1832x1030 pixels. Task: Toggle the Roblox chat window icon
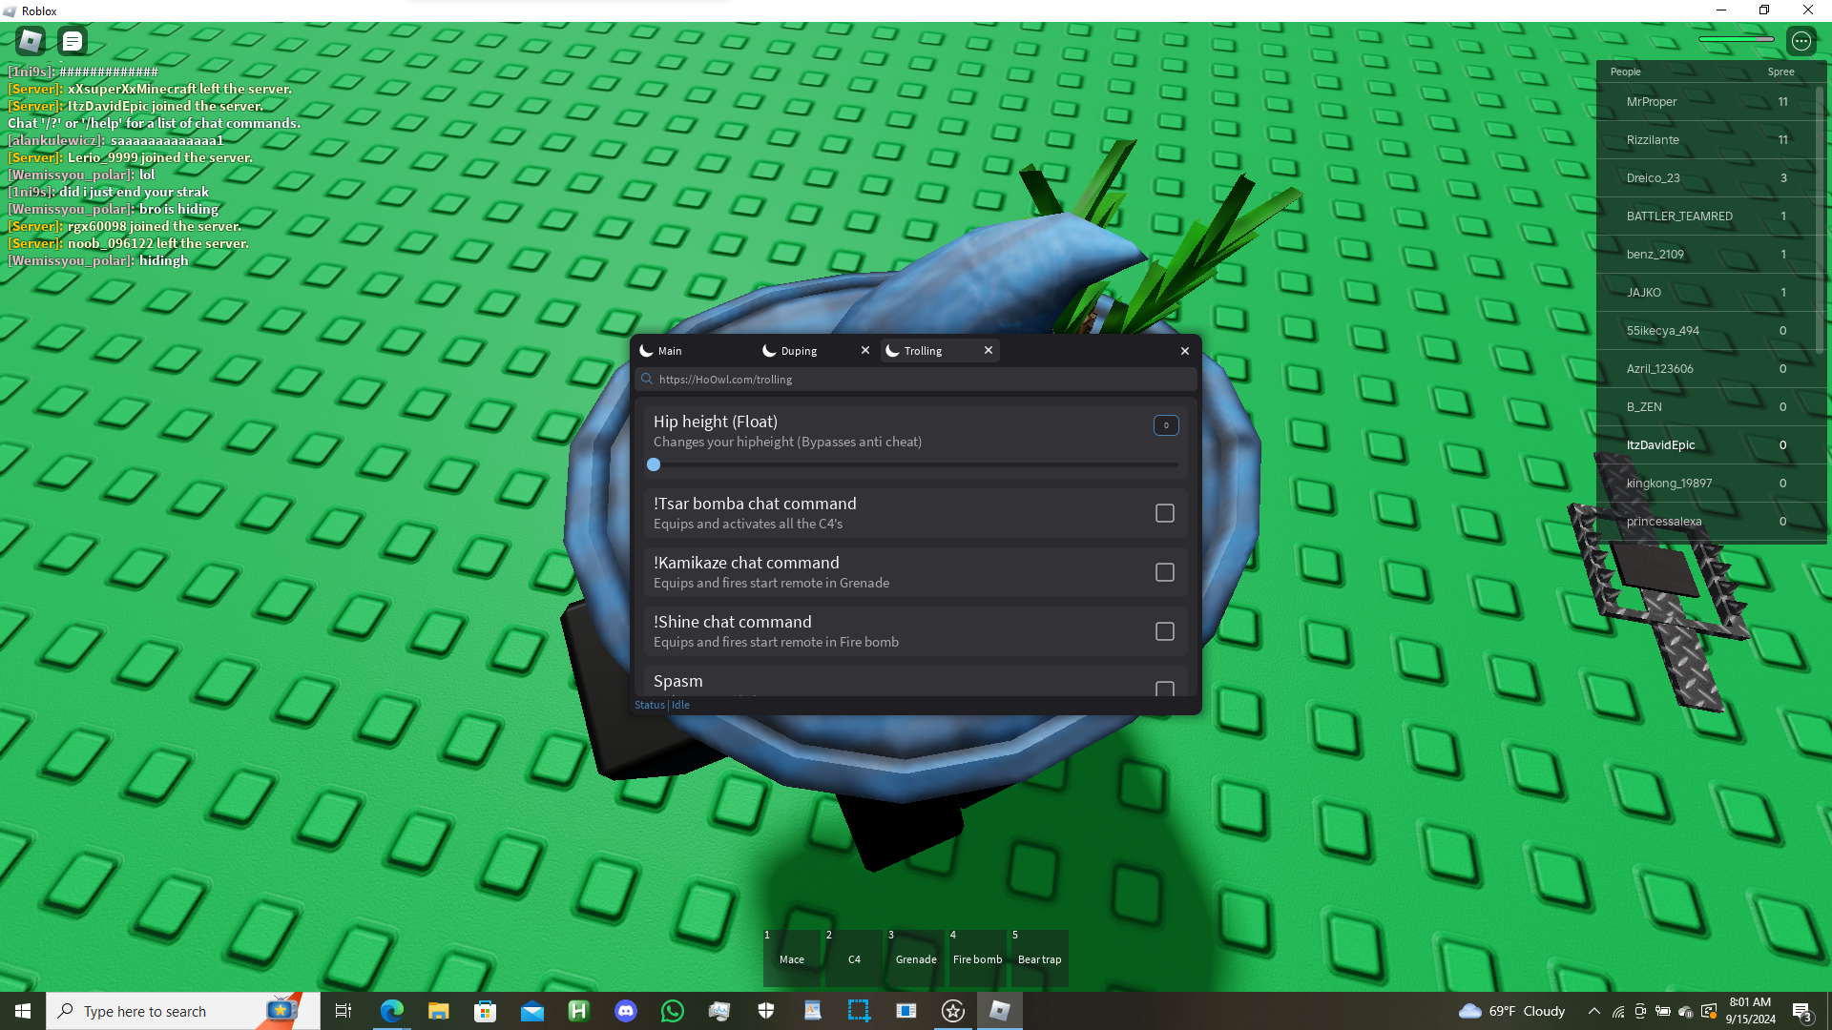click(73, 41)
